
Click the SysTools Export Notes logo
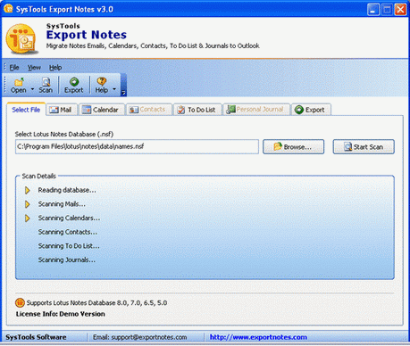pyautogui.click(x=22, y=39)
